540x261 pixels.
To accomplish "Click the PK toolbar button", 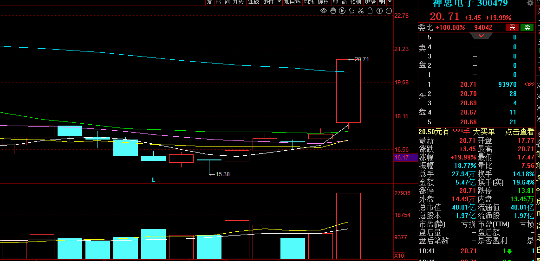I will (x=218, y=2).
